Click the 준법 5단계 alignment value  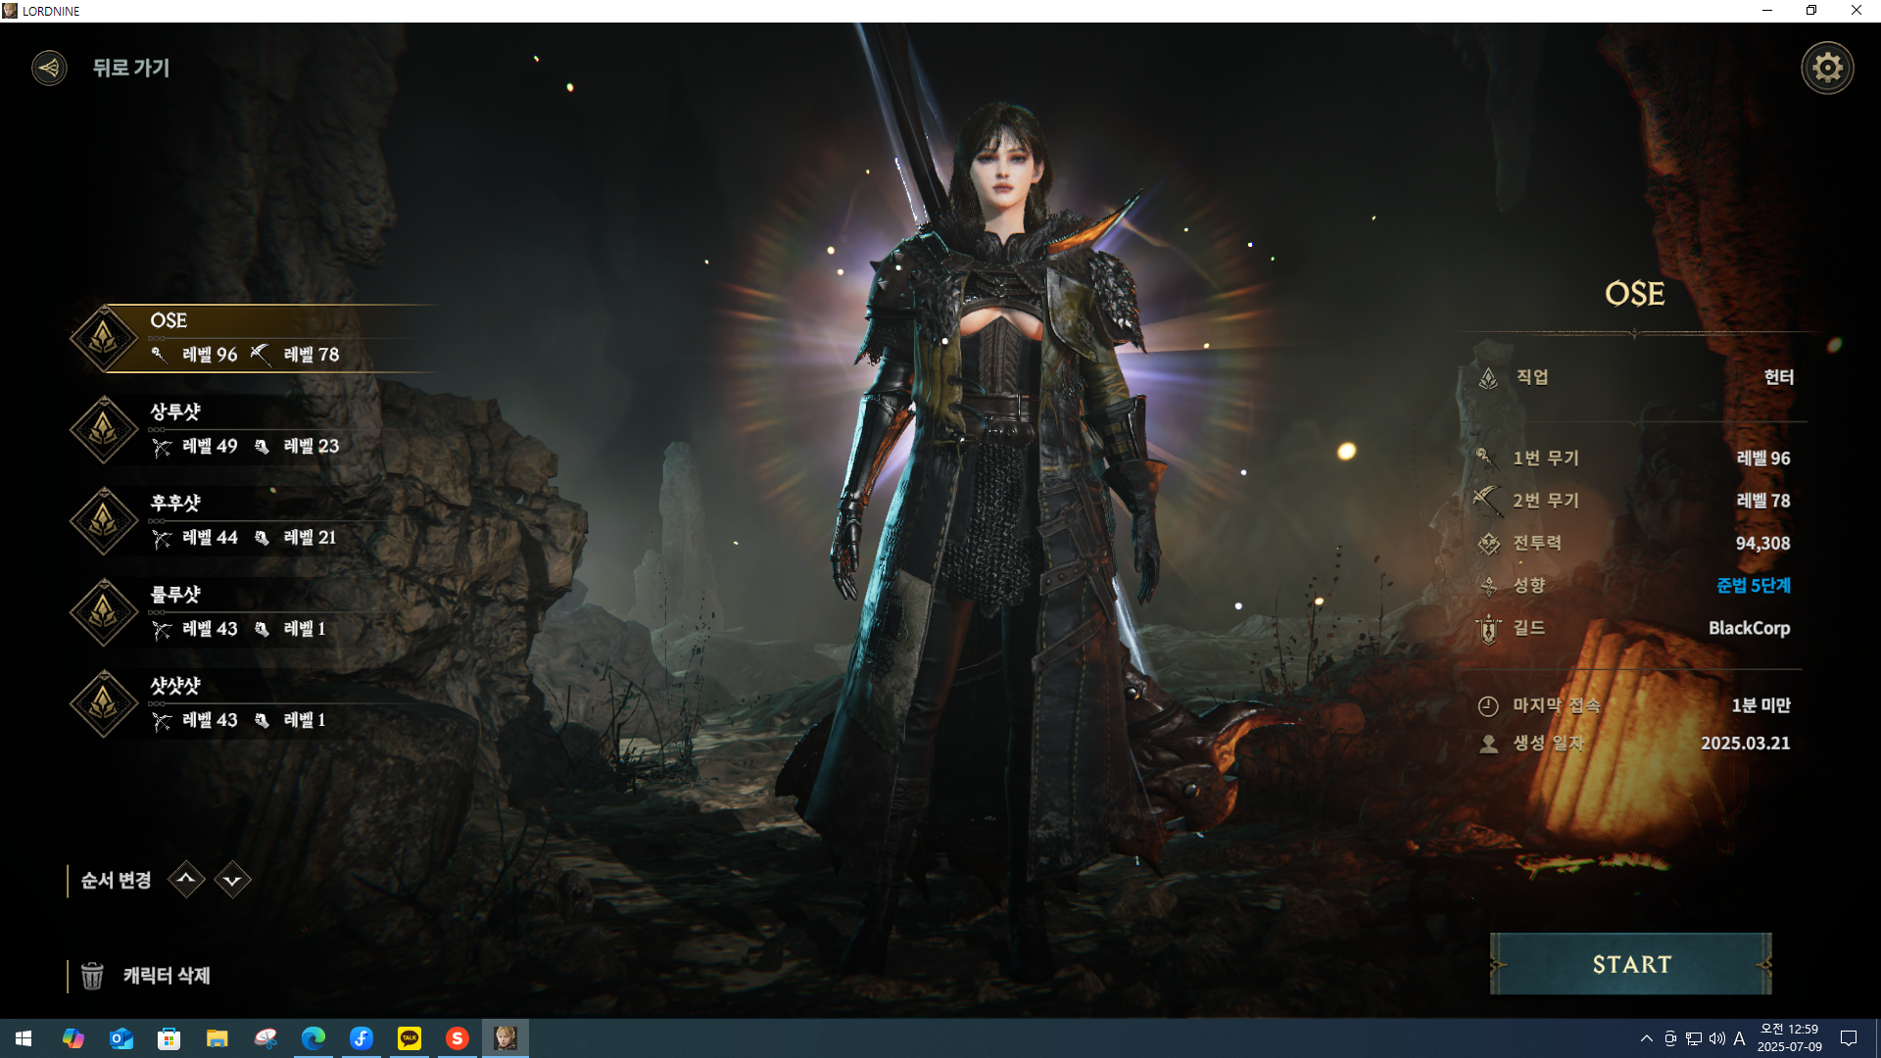click(x=1753, y=586)
